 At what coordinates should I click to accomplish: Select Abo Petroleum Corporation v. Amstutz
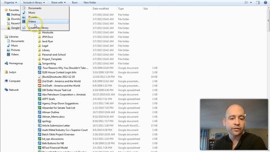pos(64,95)
